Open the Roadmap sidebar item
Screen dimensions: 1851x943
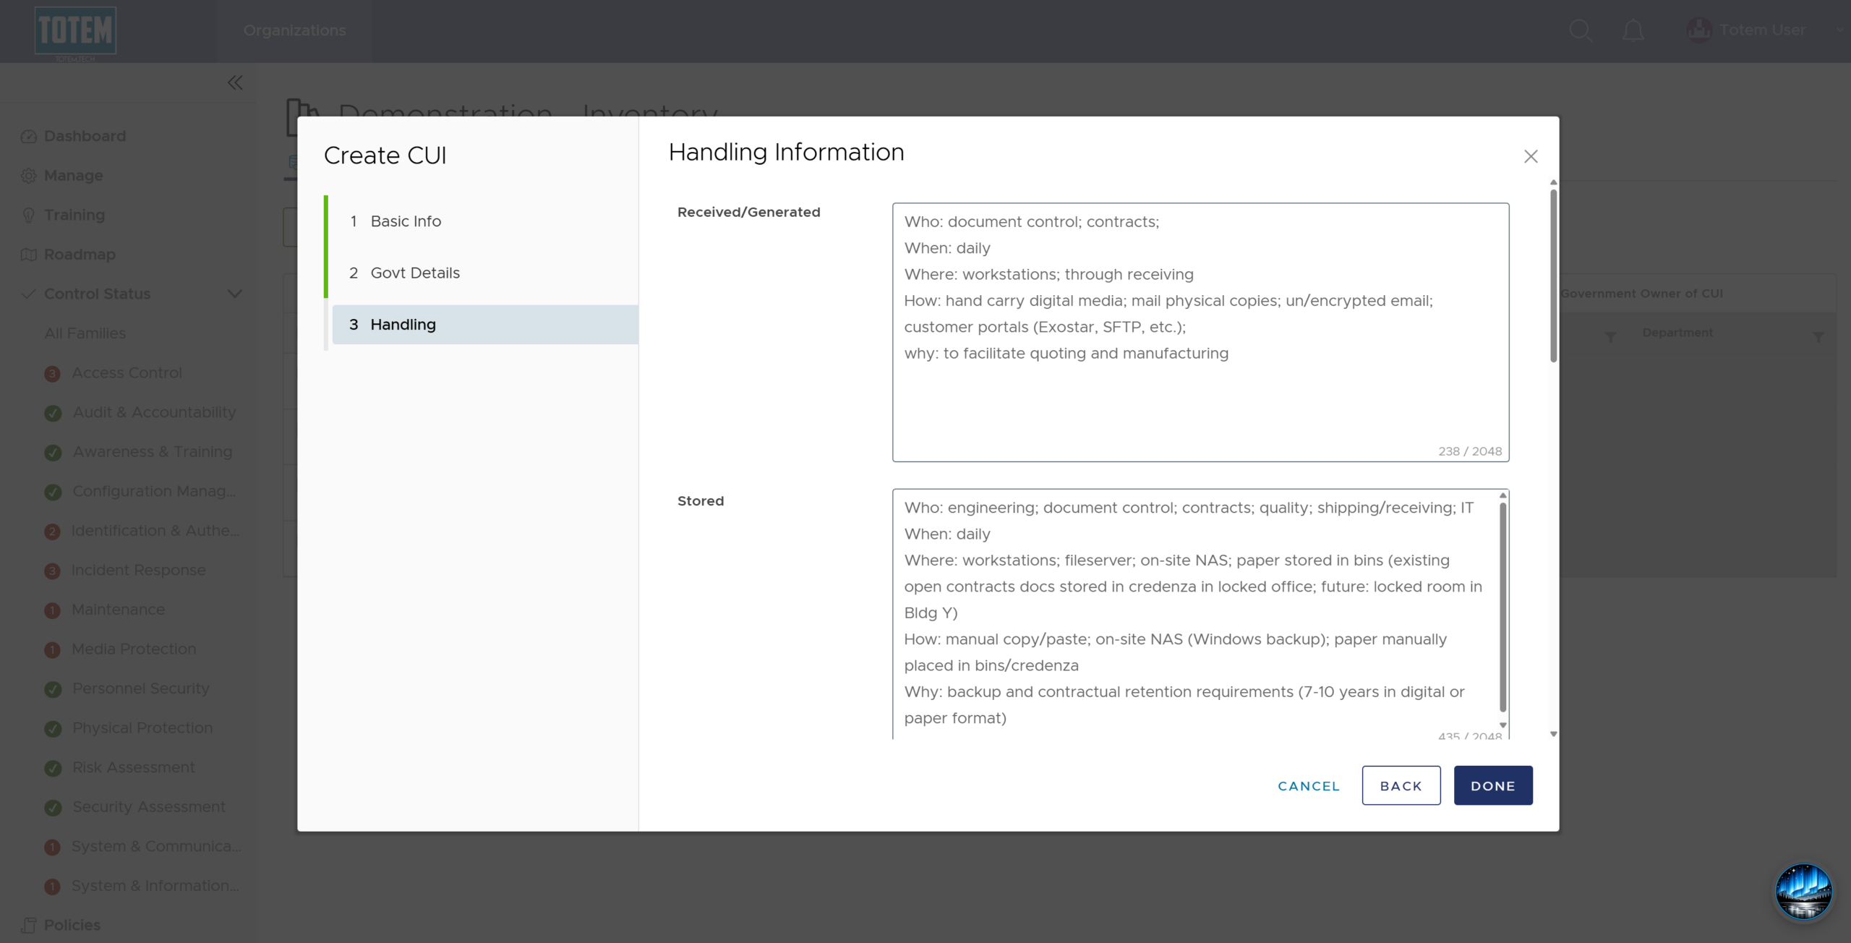[x=80, y=255]
